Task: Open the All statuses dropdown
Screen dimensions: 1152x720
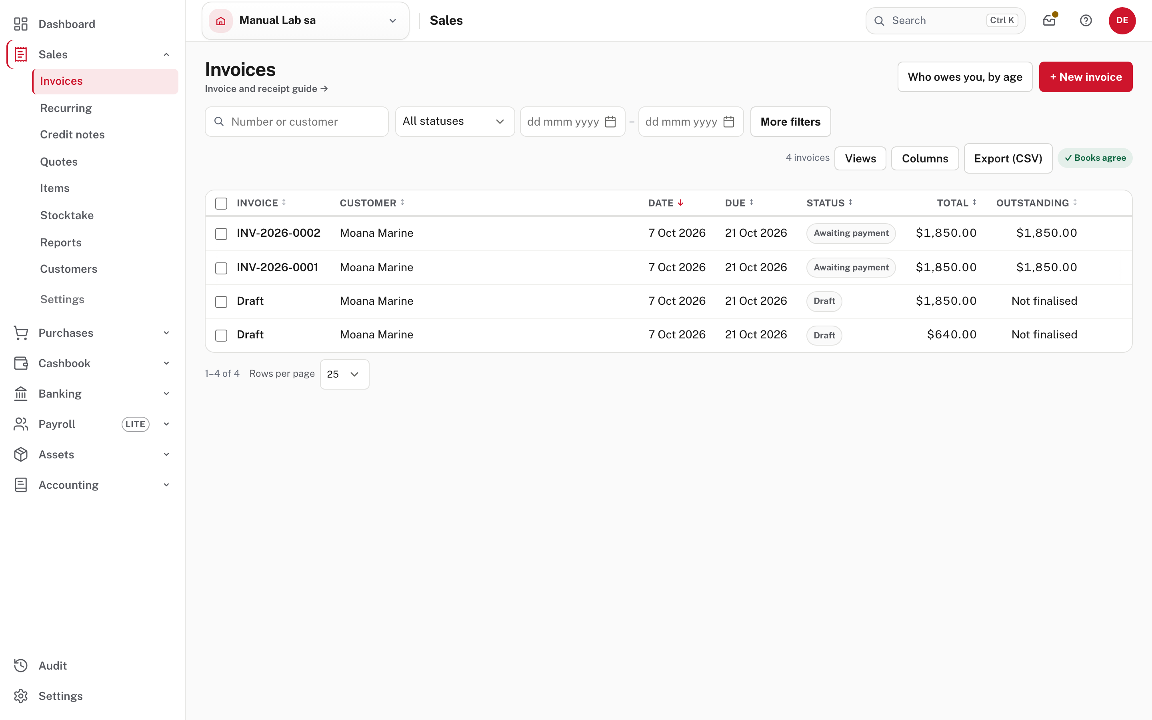Action: 455,122
